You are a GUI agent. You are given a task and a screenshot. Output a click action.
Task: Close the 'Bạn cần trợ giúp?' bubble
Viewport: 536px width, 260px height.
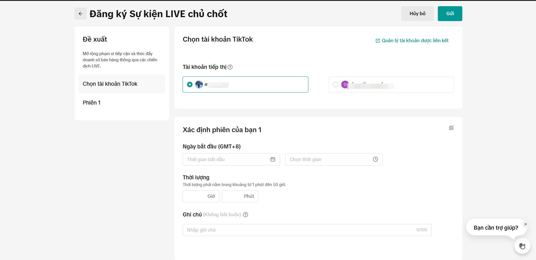point(526,224)
